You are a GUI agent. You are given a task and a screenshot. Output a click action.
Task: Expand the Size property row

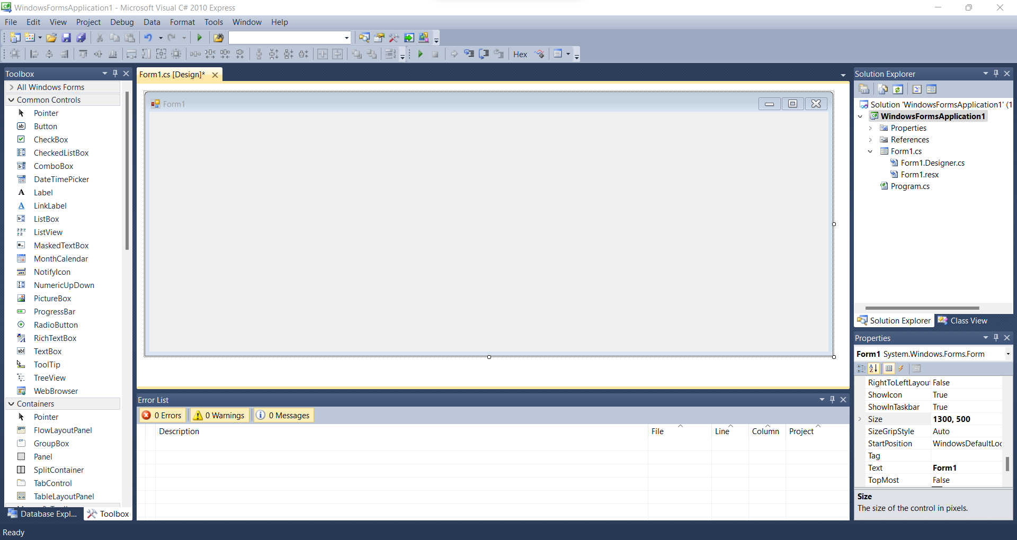click(860, 419)
